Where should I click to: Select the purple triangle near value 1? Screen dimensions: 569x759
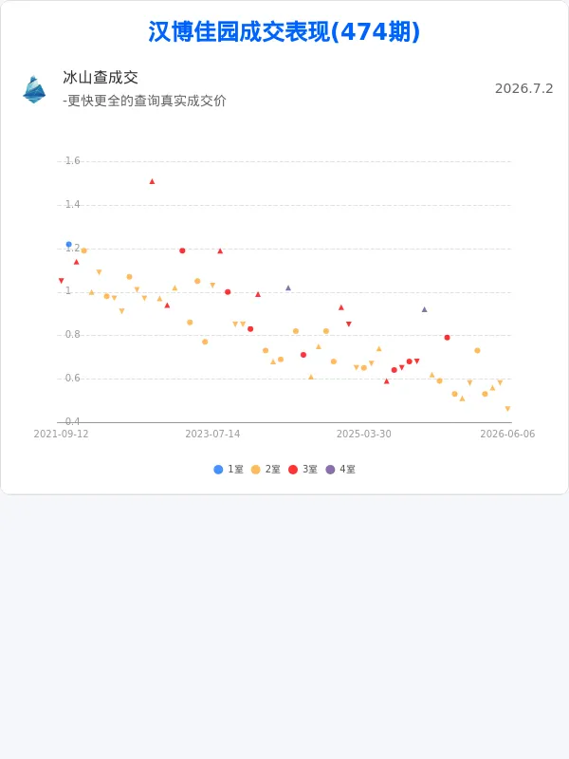coord(288,288)
